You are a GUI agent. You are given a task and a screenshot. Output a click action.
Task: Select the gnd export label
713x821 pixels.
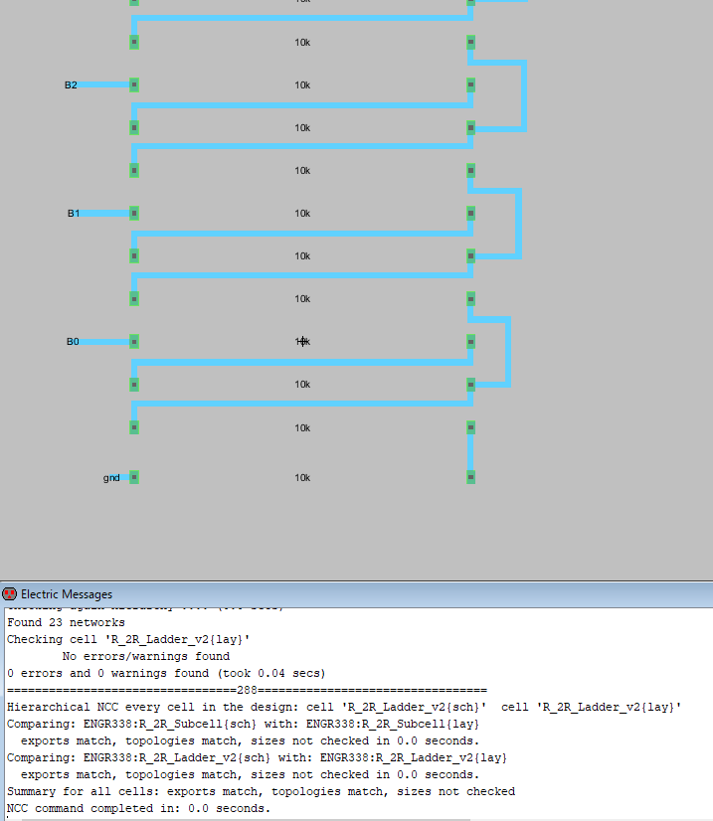(x=111, y=478)
